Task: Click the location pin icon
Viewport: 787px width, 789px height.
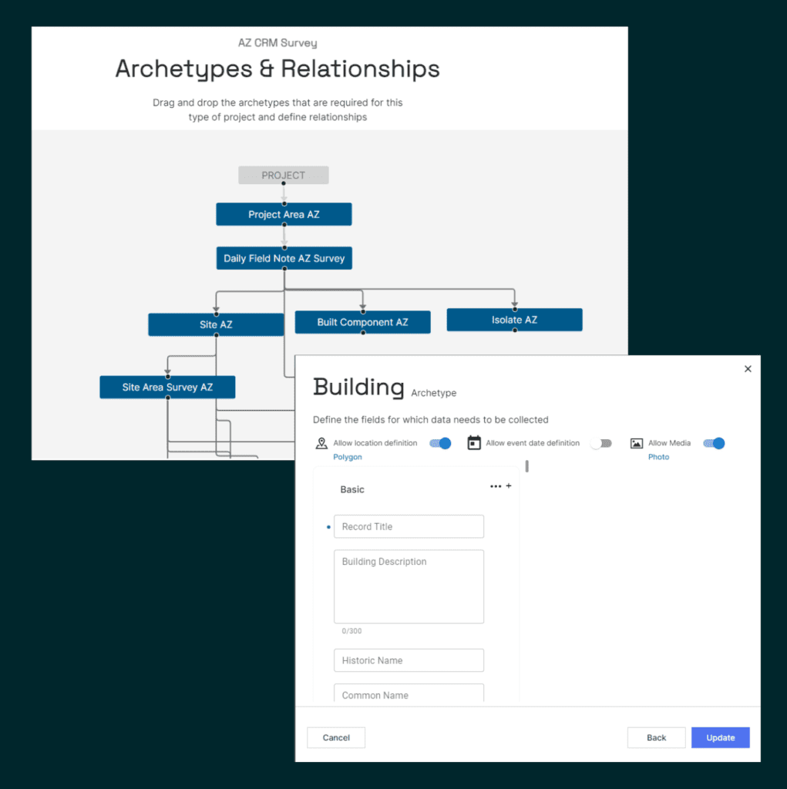Action: tap(321, 443)
